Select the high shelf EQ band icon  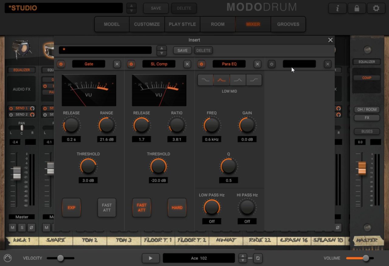254,80
